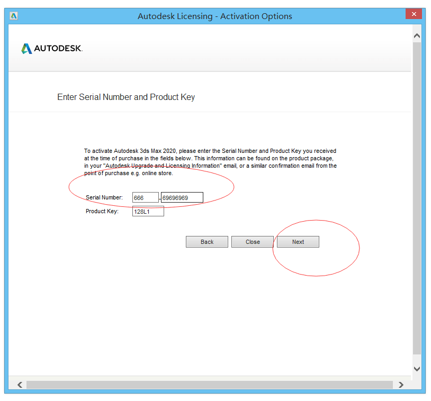Click the Next button
The height and width of the screenshot is (401, 431).
click(x=298, y=242)
